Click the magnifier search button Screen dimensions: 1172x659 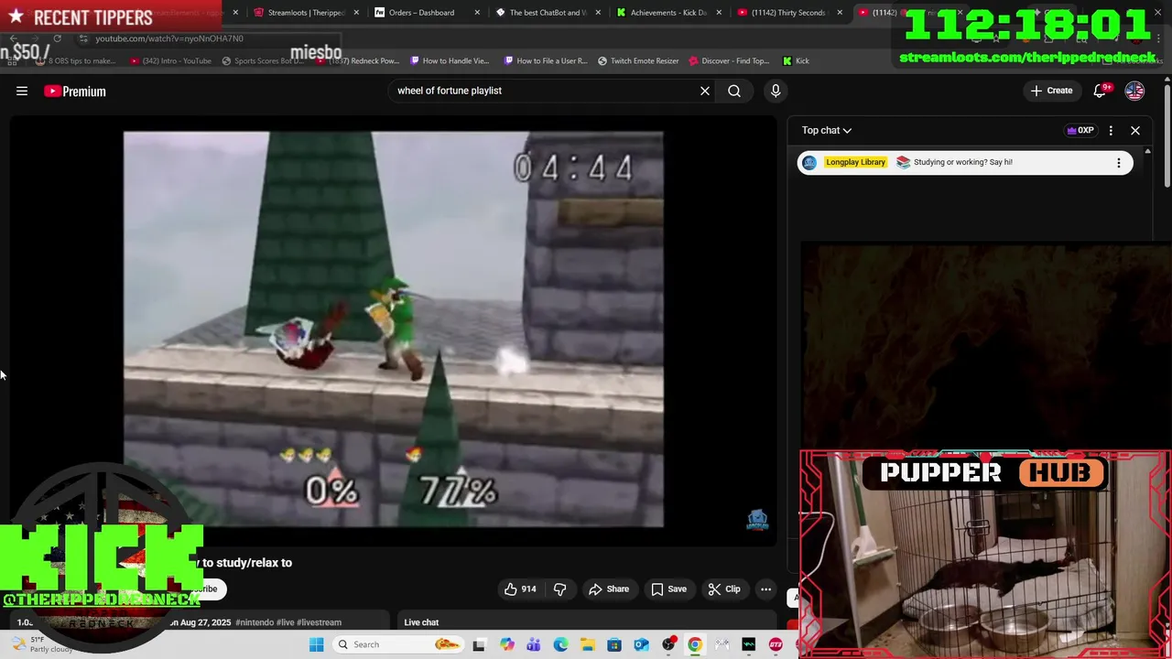(734, 91)
